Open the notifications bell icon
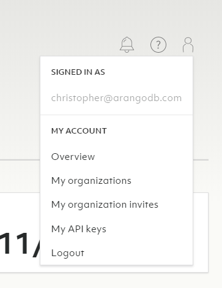Viewport: 222px width, 288px height. [127, 45]
